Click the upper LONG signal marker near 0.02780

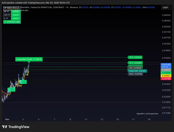tap(23, 82)
